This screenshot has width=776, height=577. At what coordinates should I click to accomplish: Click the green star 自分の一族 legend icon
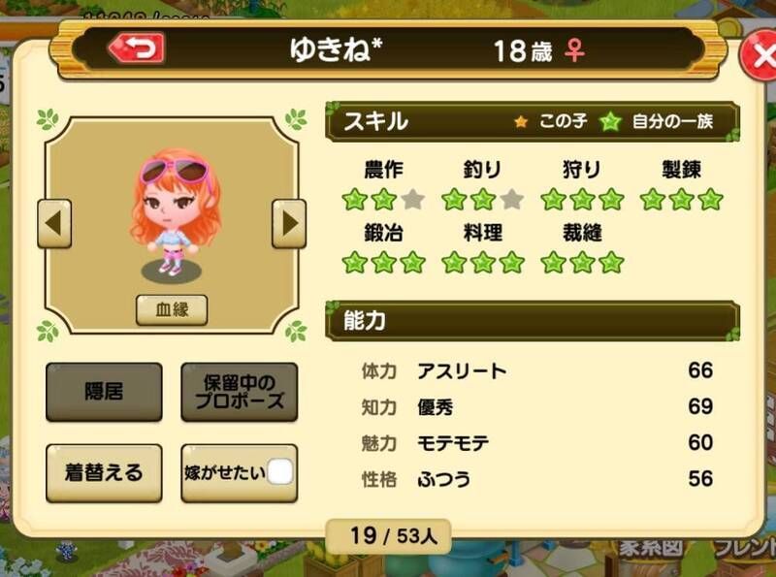pyautogui.click(x=610, y=121)
